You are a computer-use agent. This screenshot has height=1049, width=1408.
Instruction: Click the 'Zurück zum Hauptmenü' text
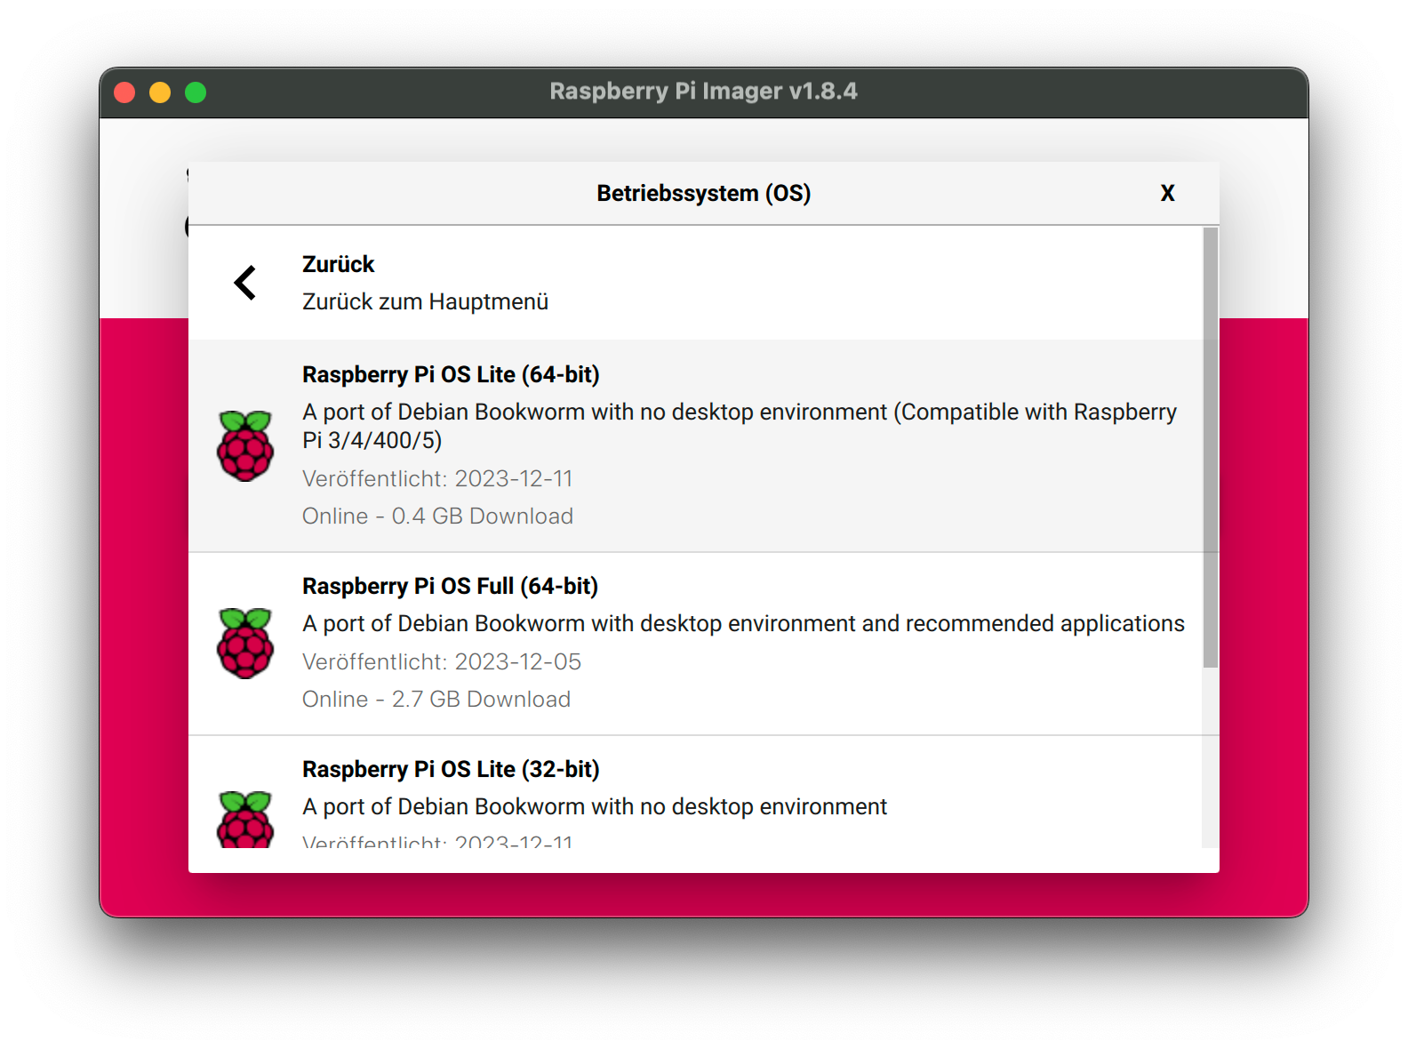425,301
